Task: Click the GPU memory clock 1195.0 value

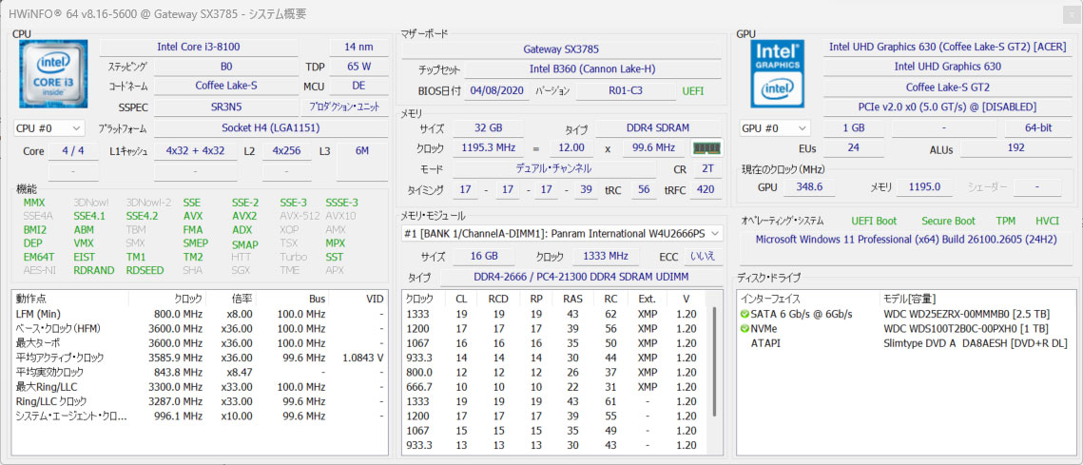Action: tap(925, 186)
